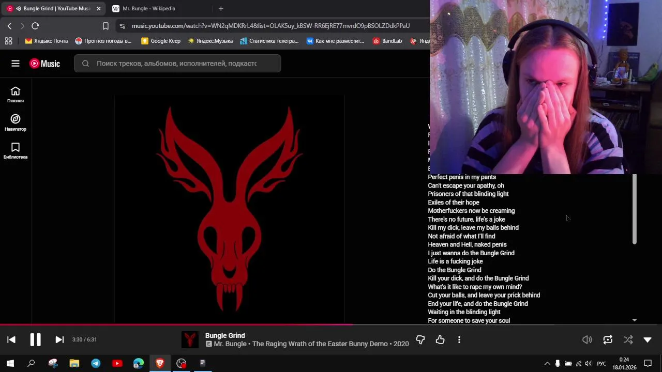Viewport: 662px width, 372px height.
Task: Click lyric line "Exiles of their hope"
Action: click(454, 203)
